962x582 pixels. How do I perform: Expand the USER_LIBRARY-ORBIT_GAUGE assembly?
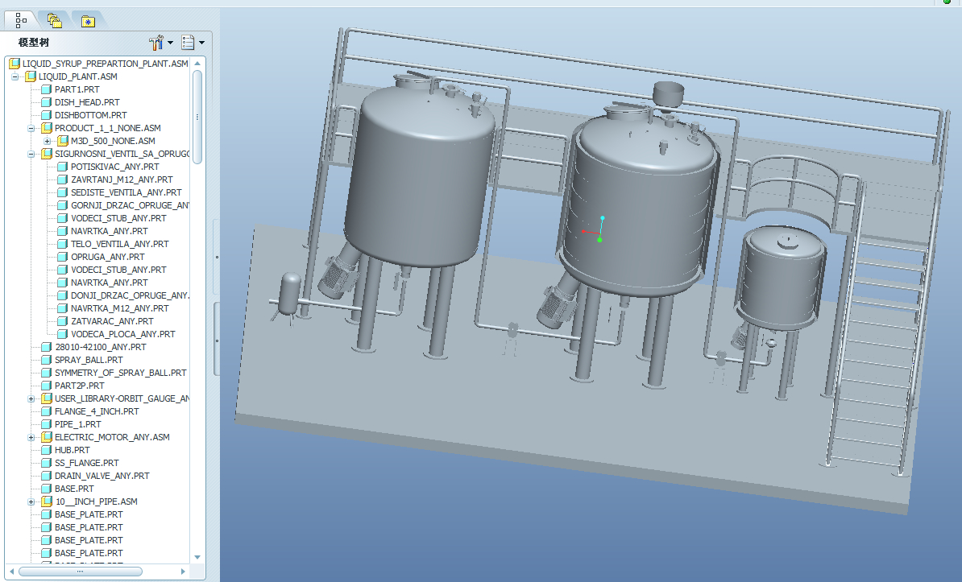[31, 398]
